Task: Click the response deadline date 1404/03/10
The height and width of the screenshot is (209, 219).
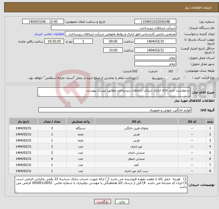Action: (x=155, y=41)
